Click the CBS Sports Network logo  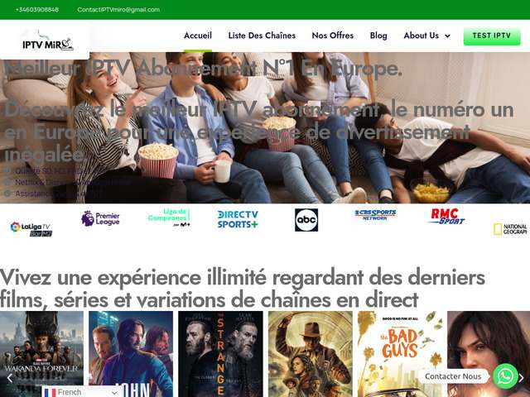375,215
